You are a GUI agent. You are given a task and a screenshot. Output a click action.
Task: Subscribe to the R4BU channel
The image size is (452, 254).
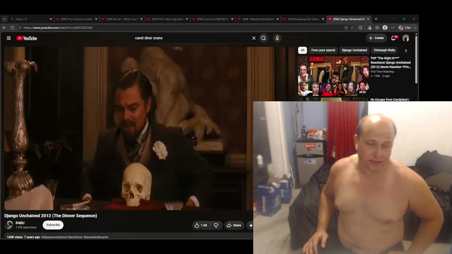point(53,225)
